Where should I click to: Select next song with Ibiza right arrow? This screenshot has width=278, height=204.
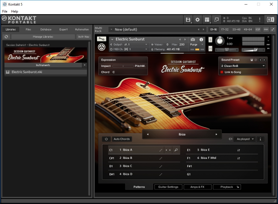point(216,134)
